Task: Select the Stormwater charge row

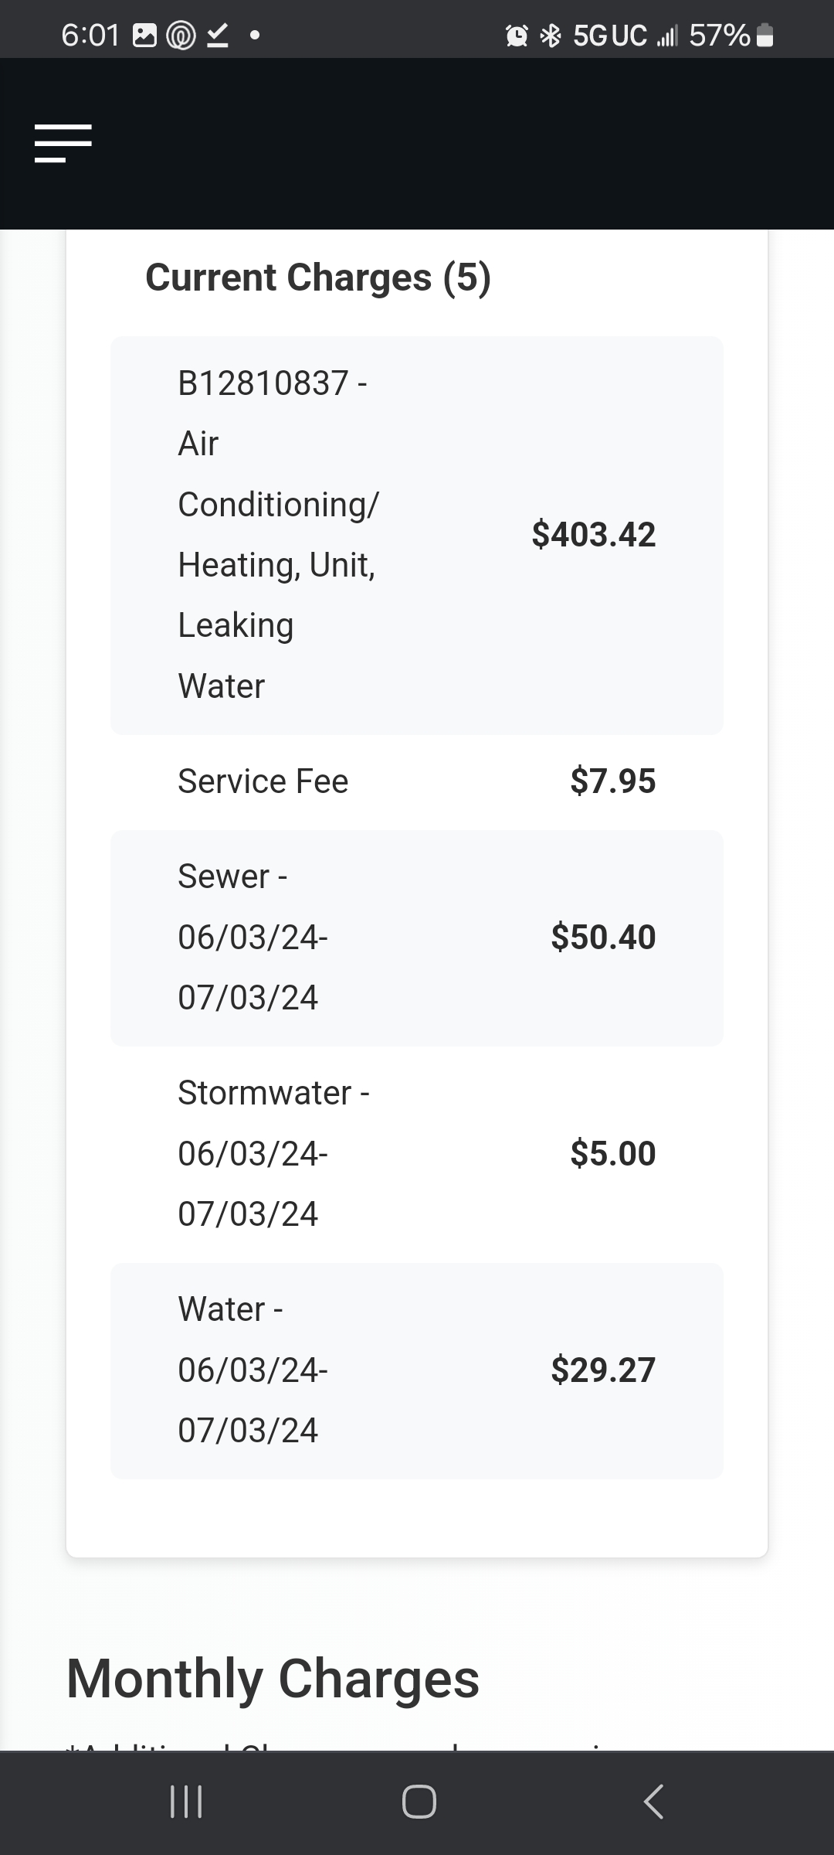Action: pos(417,1153)
